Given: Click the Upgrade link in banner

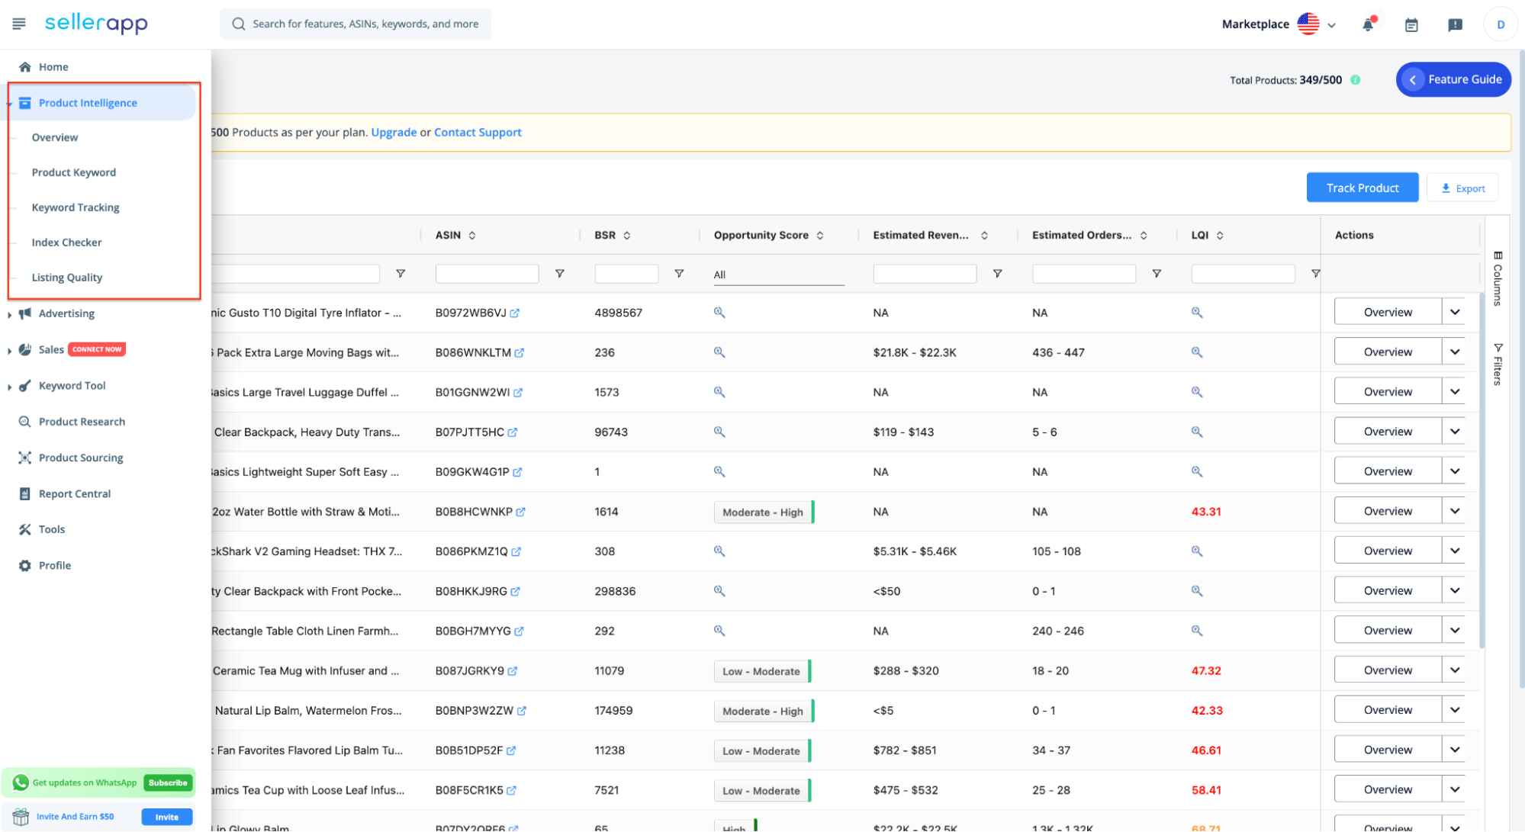Looking at the screenshot, I should tap(393, 131).
